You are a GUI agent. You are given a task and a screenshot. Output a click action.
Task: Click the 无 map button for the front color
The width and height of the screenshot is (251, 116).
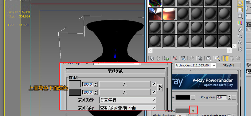click(x=125, y=84)
